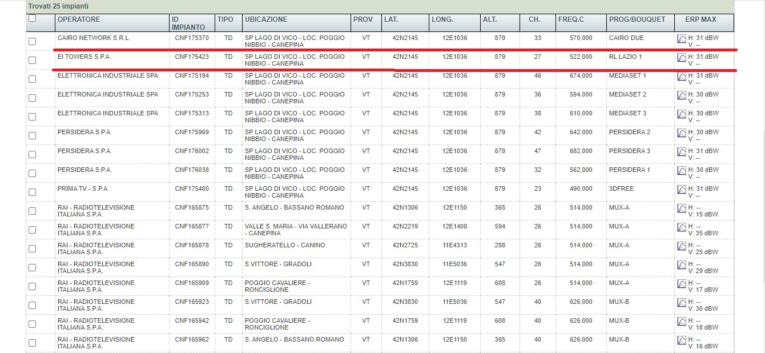Select checkbox for RAI impianto CNF165942
The image size is (765, 353).
(x=32, y=324)
